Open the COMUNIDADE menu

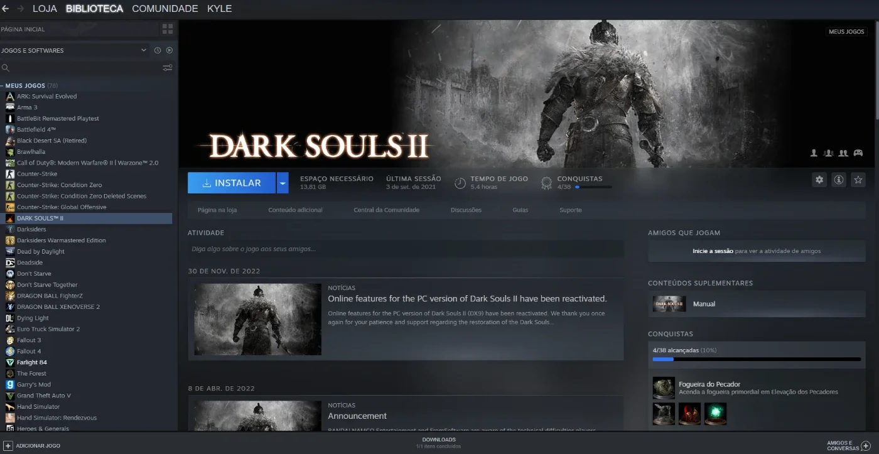tap(165, 9)
